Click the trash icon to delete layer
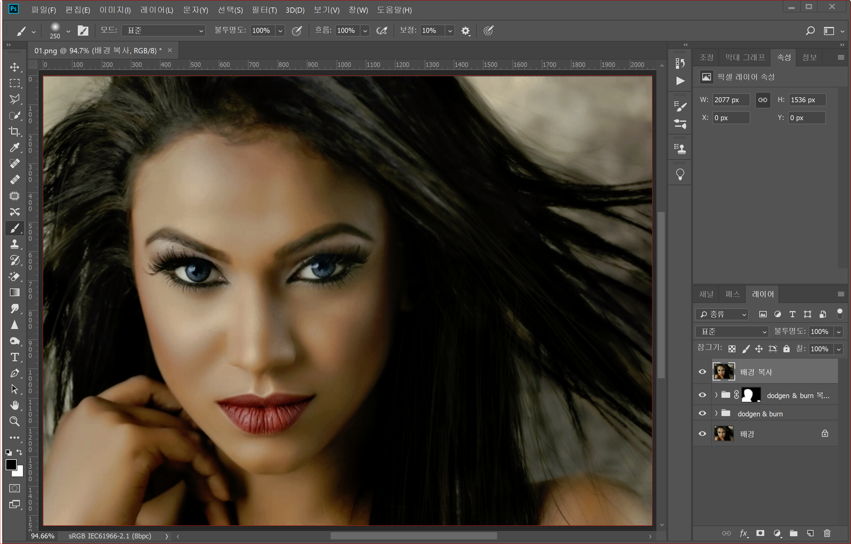This screenshot has height=544, width=851. coord(827,533)
